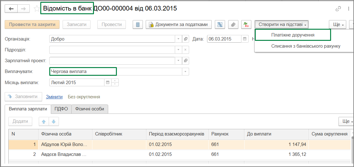Expand the Виплачувати dropdown arrow
Image resolution: width=354 pixels, height=167 pixels.
click(x=186, y=71)
